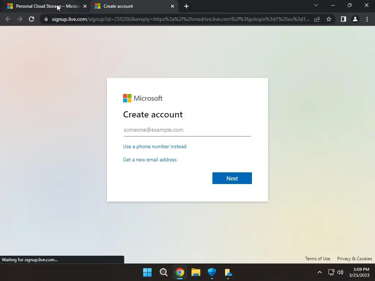Open the tab search dropdown
Image resolution: width=375 pixels, height=281 pixels.
316,5
